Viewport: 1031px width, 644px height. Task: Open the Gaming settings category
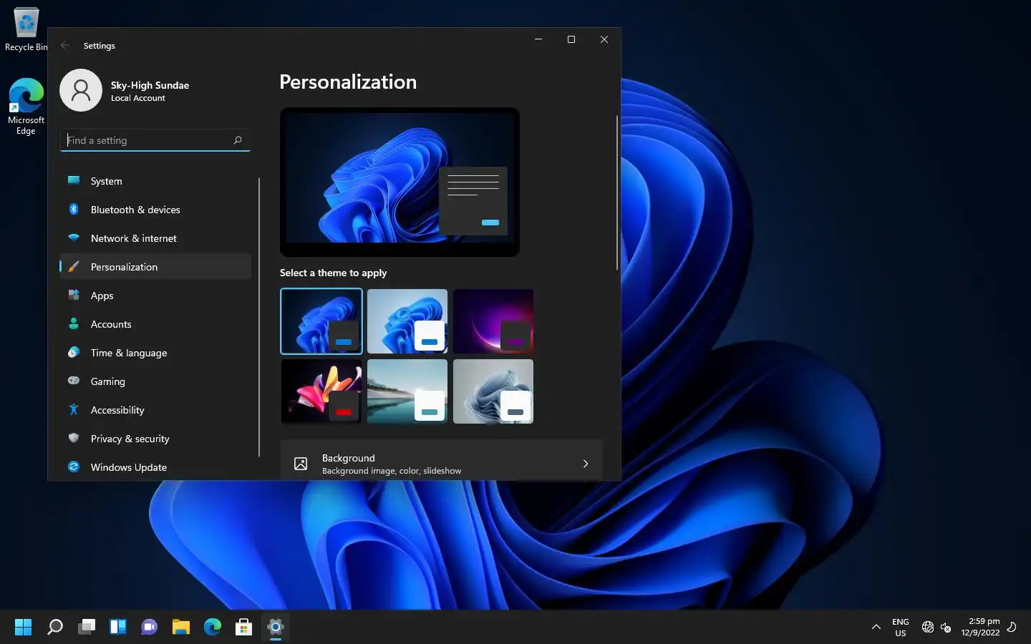click(x=155, y=381)
